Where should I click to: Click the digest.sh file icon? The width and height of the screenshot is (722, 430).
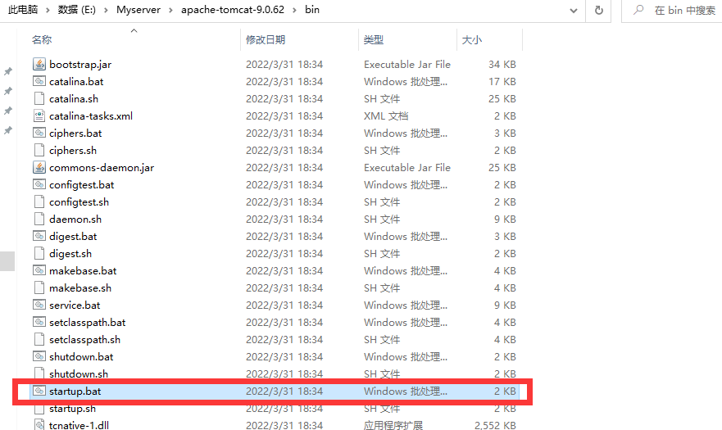(x=39, y=253)
